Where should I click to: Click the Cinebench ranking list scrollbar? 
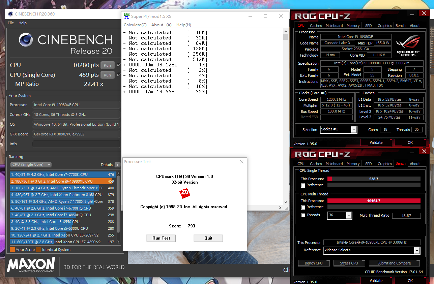point(118,208)
